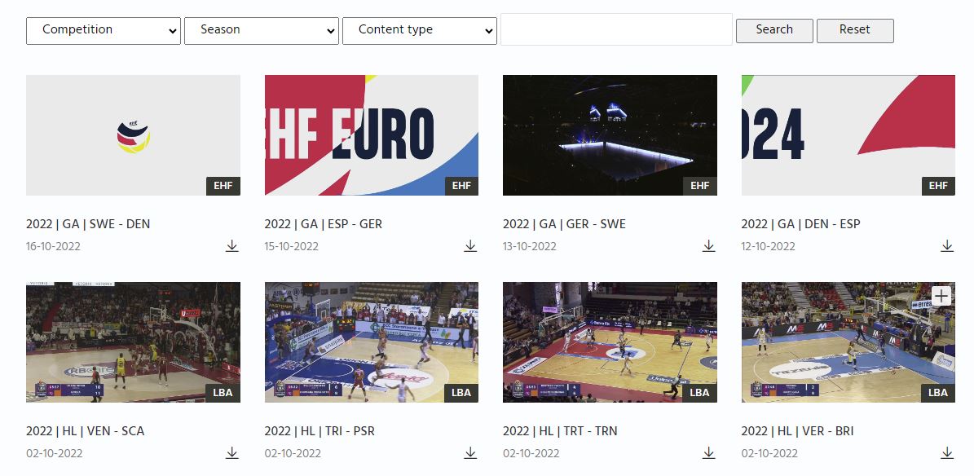This screenshot has width=974, height=476.
Task: Open the EHF EURO thumbnail for ESP - GER
Action: click(x=371, y=135)
